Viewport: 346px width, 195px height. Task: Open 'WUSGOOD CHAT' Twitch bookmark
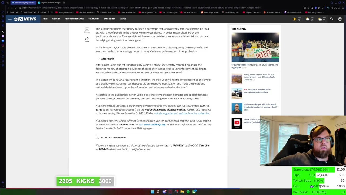[x=293, y=12]
